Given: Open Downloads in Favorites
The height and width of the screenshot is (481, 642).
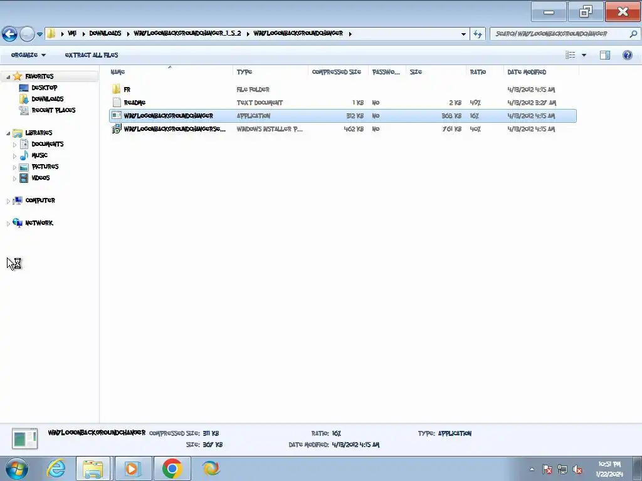Looking at the screenshot, I should (x=48, y=99).
